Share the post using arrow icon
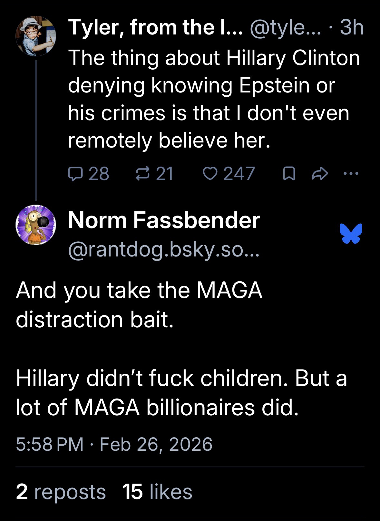The image size is (380, 521). [320, 174]
